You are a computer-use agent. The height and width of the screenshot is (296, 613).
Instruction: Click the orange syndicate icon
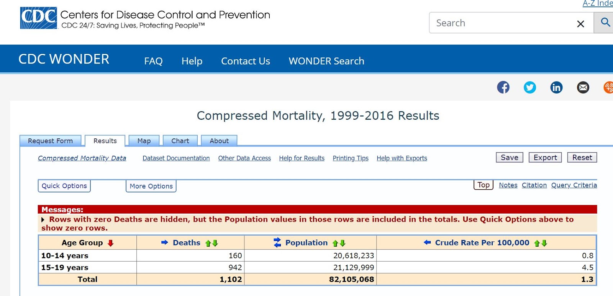(x=608, y=88)
